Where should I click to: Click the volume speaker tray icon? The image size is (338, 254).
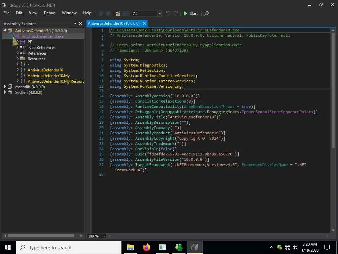(295, 247)
